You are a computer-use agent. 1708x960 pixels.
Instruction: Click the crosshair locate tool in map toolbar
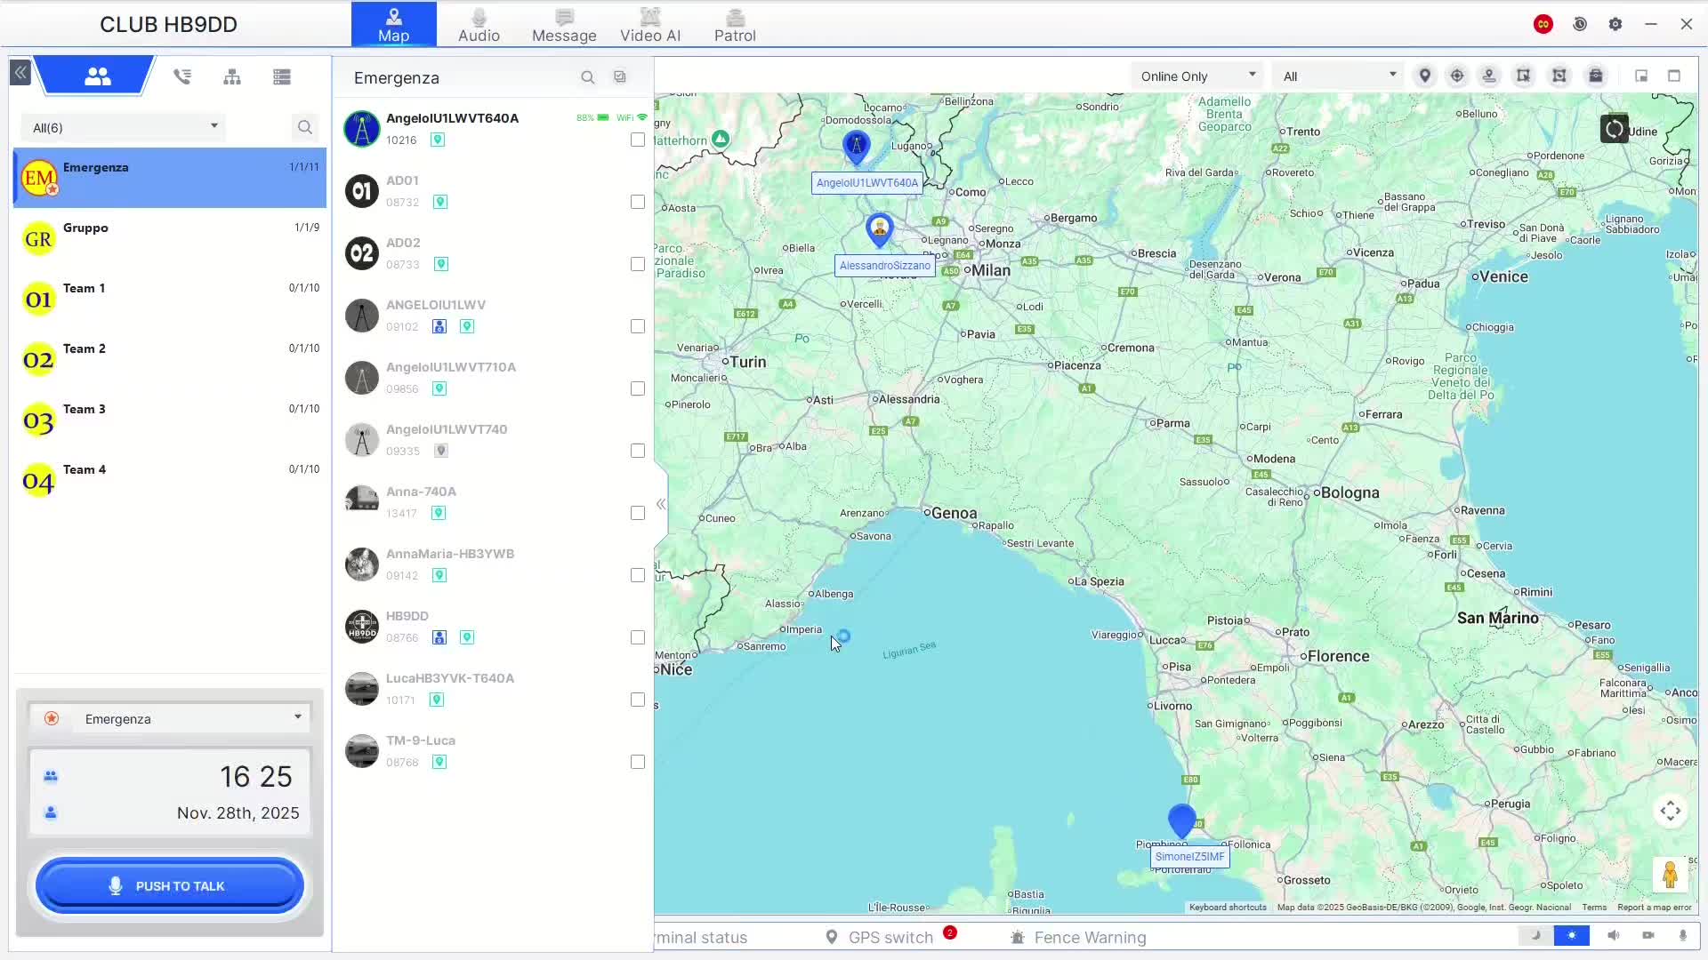pyautogui.click(x=1457, y=76)
